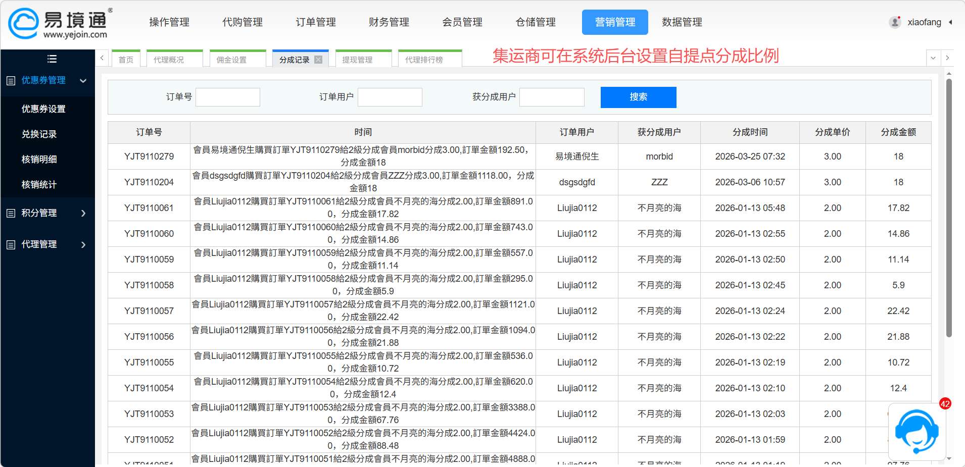The image size is (965, 467).
Task: Click the blue 搜索 button
Action: 638,97
